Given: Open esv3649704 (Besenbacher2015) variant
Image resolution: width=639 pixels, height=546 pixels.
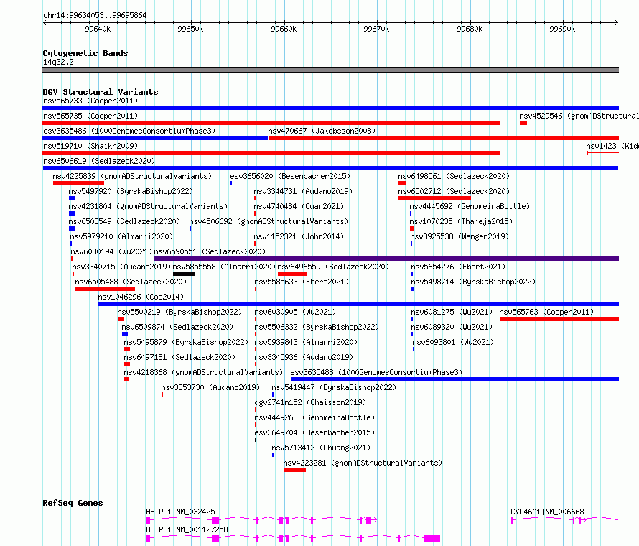Looking at the screenshot, I should [314, 432].
